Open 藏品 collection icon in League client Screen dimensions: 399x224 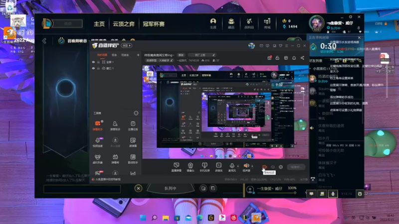[x=231, y=23]
